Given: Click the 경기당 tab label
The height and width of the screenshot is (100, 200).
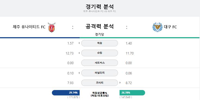Looking at the screenshot, I should pos(99,34).
